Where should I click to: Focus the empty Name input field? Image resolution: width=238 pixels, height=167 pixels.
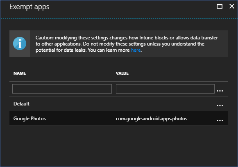click(x=62, y=89)
